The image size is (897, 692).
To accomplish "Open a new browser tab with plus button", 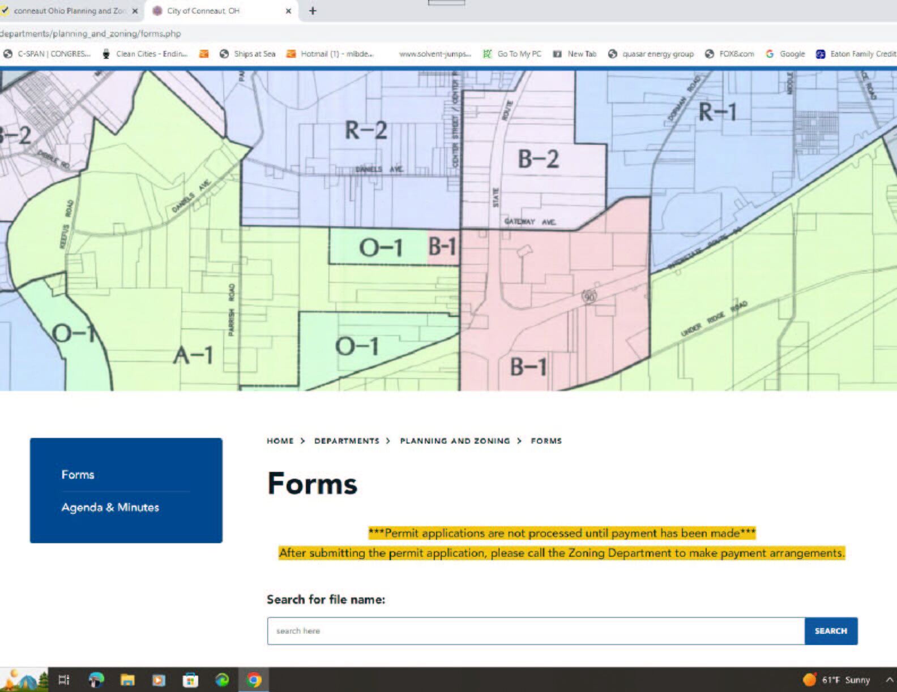I will [313, 11].
